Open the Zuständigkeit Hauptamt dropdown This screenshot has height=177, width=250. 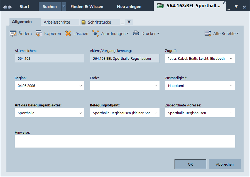point(231,86)
